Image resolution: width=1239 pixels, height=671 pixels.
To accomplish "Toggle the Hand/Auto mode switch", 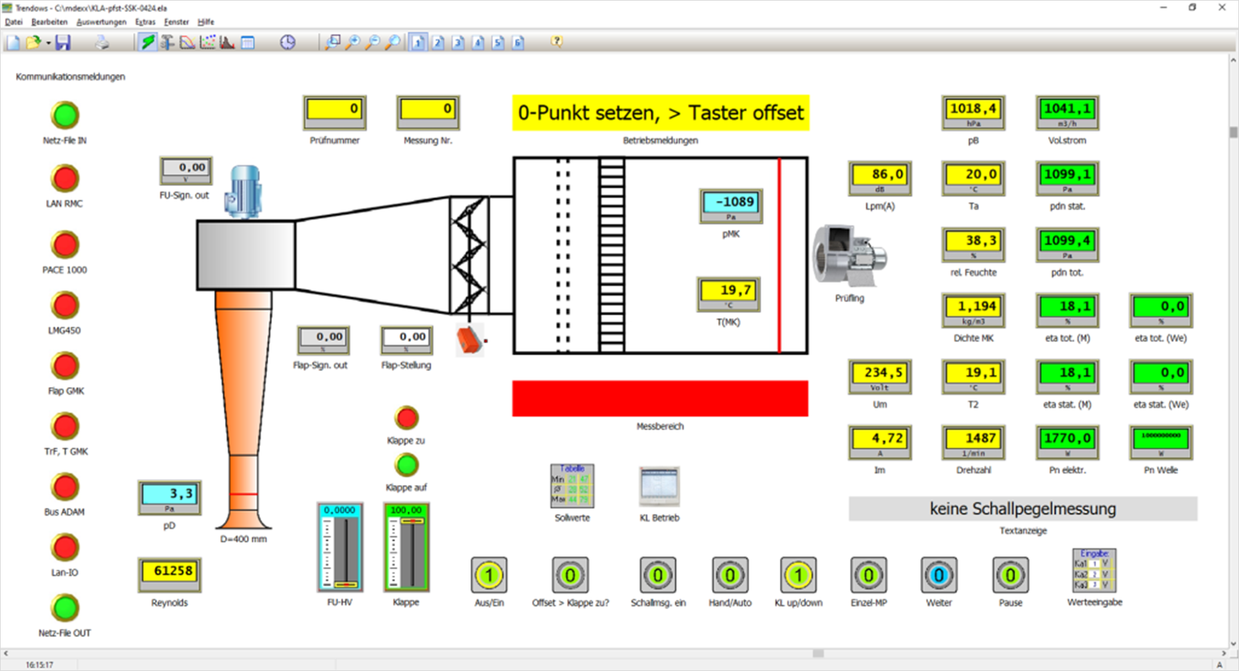I will [x=730, y=575].
